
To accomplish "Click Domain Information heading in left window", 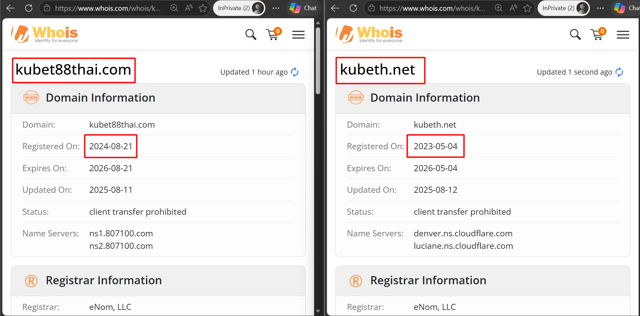I will click(100, 98).
